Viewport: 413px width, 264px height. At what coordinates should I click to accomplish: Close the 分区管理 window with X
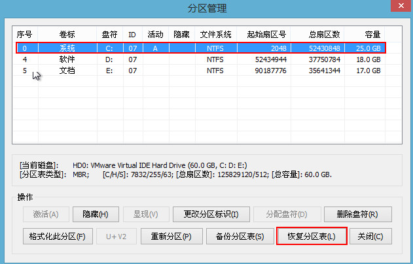point(401,5)
